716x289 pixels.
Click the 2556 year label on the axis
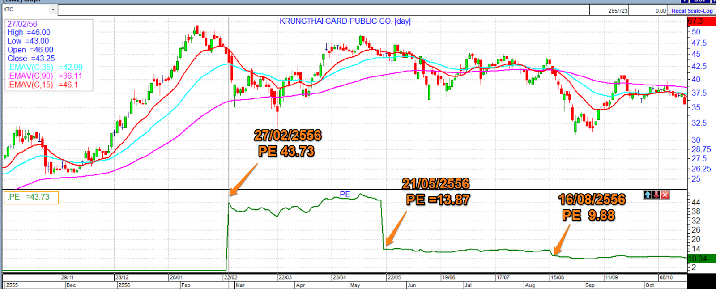click(x=124, y=285)
